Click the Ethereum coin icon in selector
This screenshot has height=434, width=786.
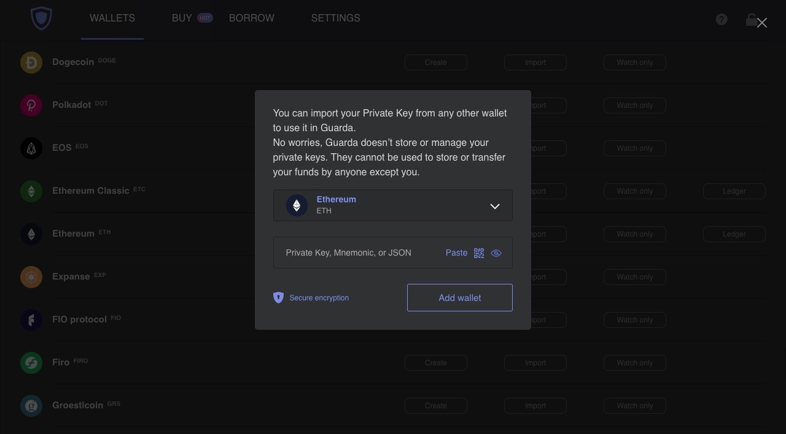tap(297, 205)
